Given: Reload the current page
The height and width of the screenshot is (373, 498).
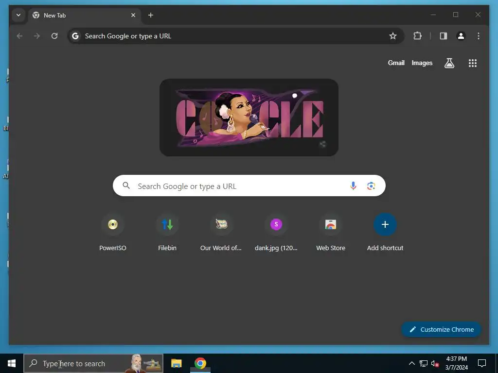Looking at the screenshot, I should pos(54,36).
